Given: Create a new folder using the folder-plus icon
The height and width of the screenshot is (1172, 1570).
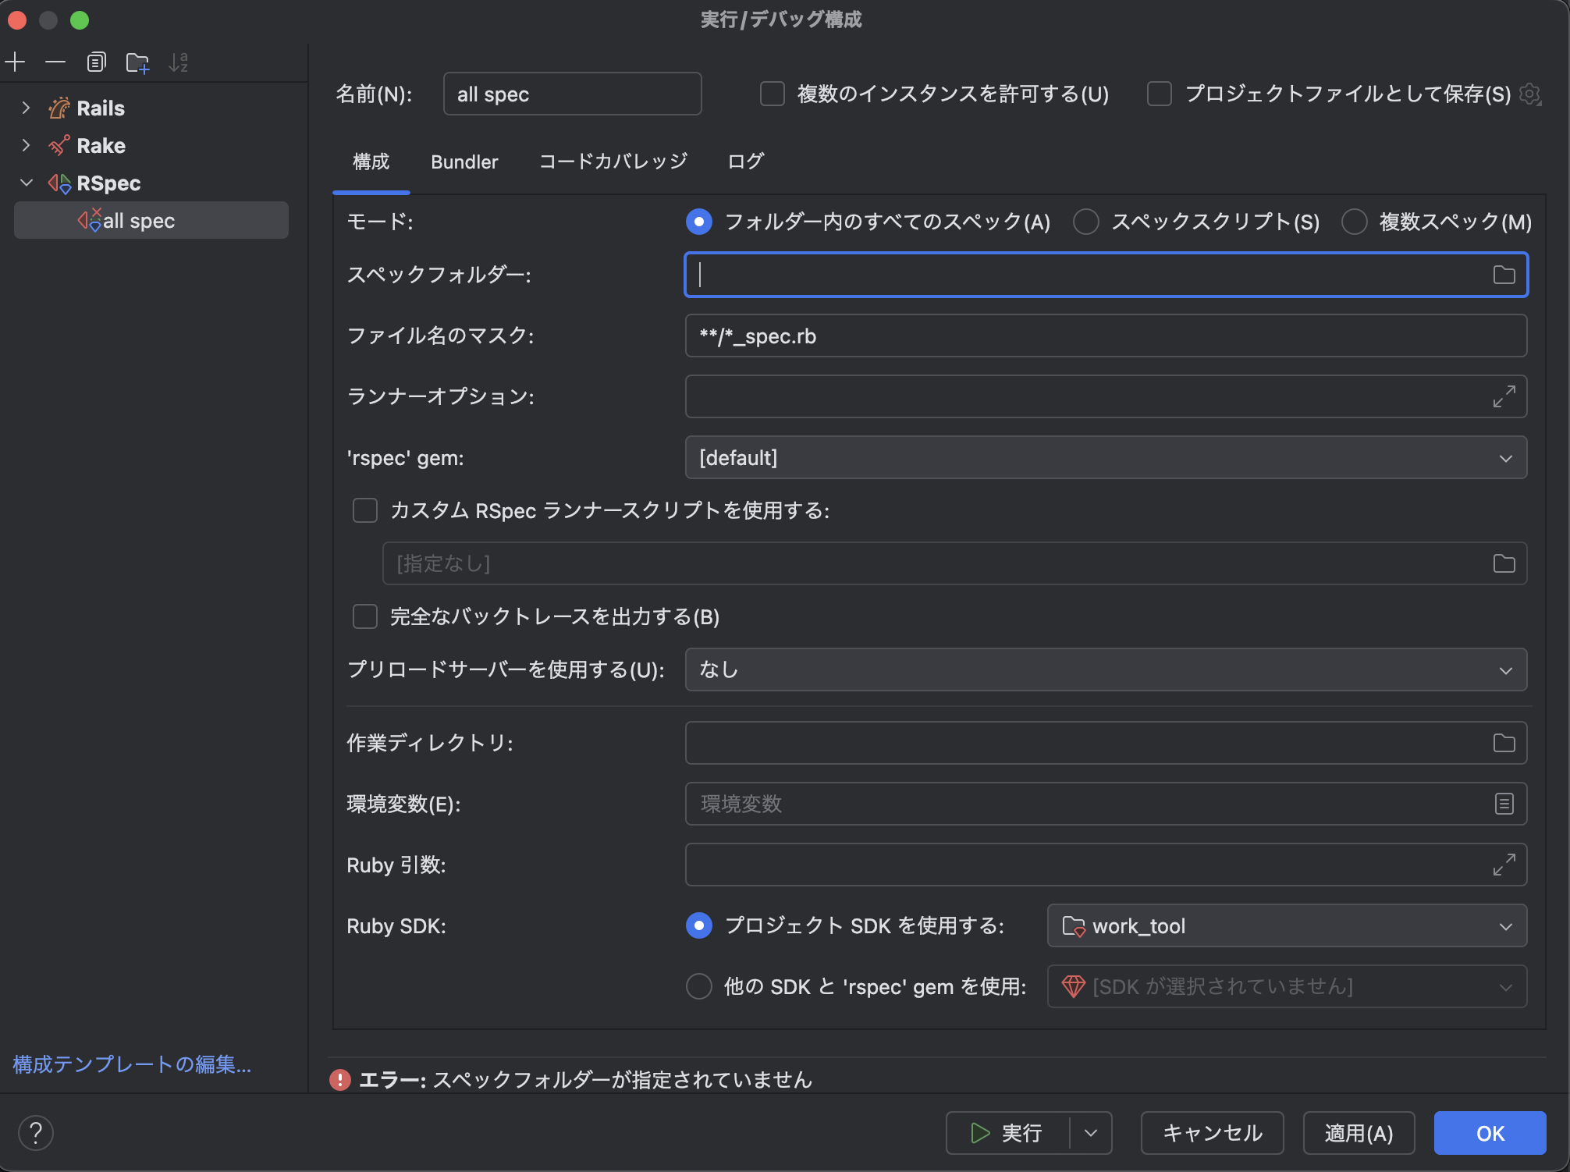Looking at the screenshot, I should [x=138, y=62].
